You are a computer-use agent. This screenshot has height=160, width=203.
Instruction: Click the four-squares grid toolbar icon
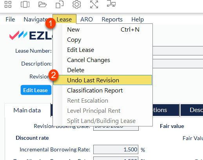8,4
